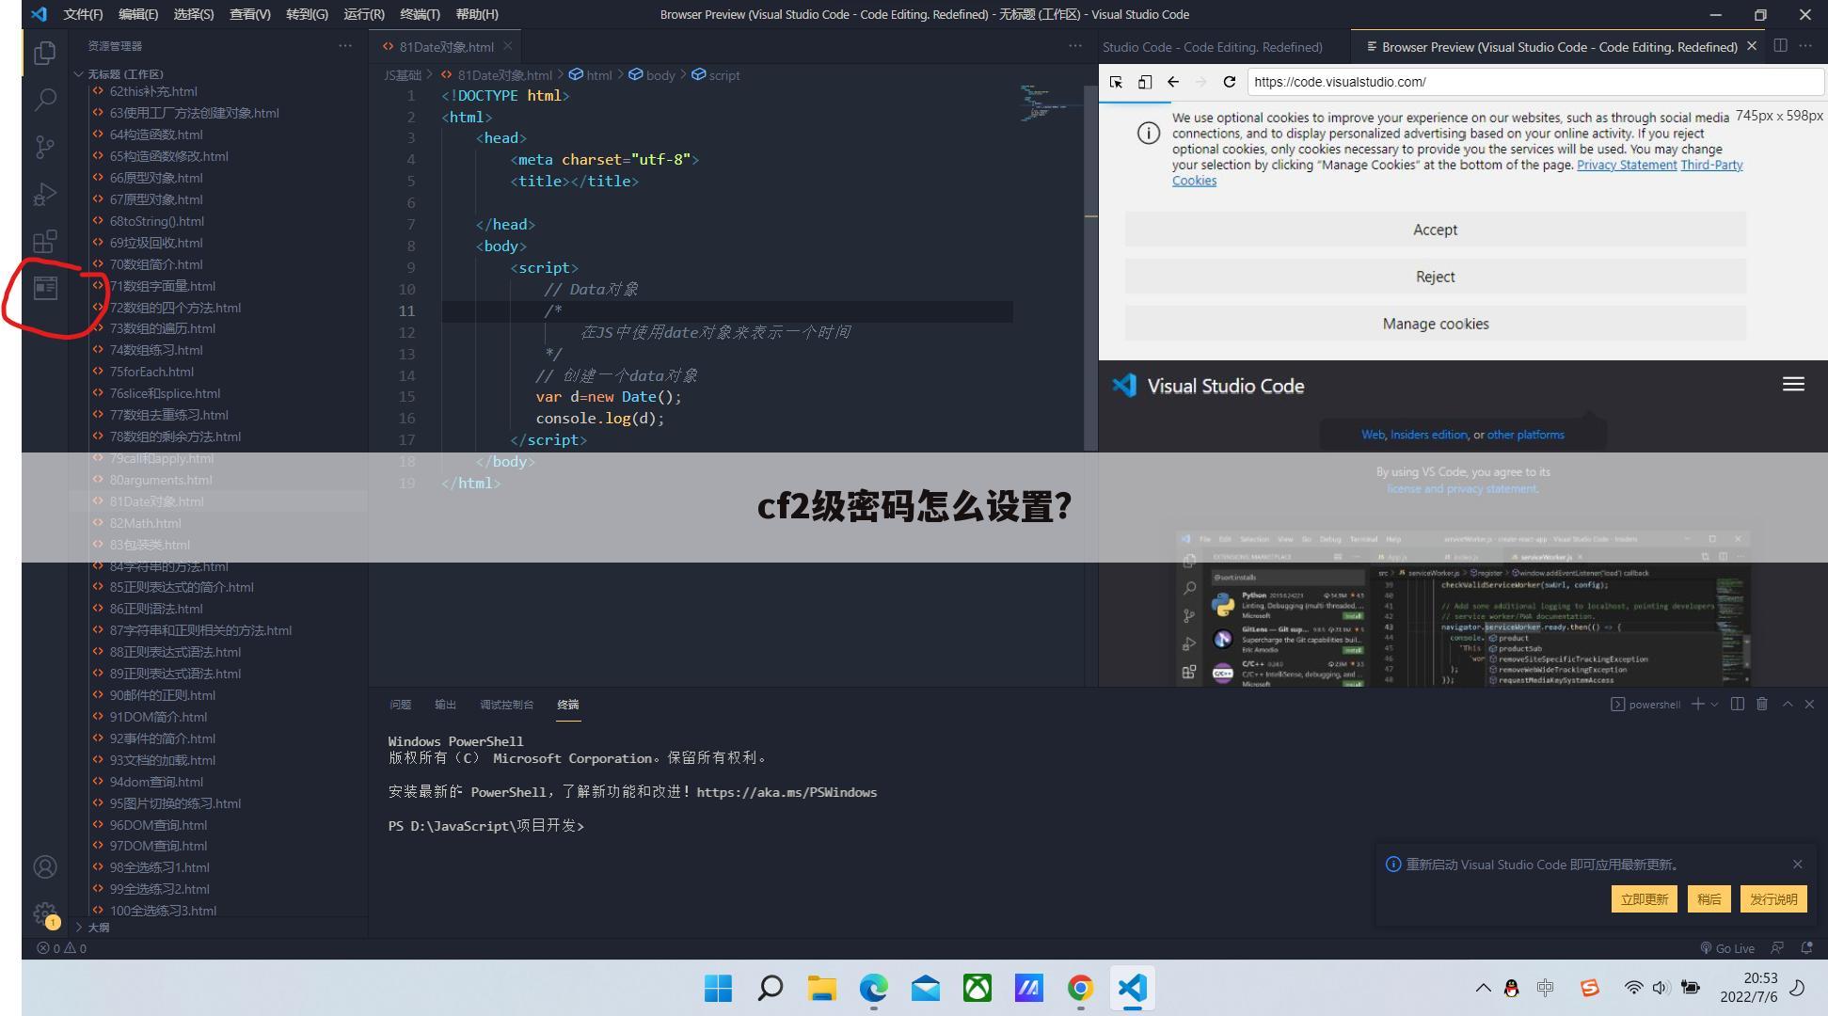Open the 查看(V) menu
The height and width of the screenshot is (1016, 1828).
click(x=249, y=14)
